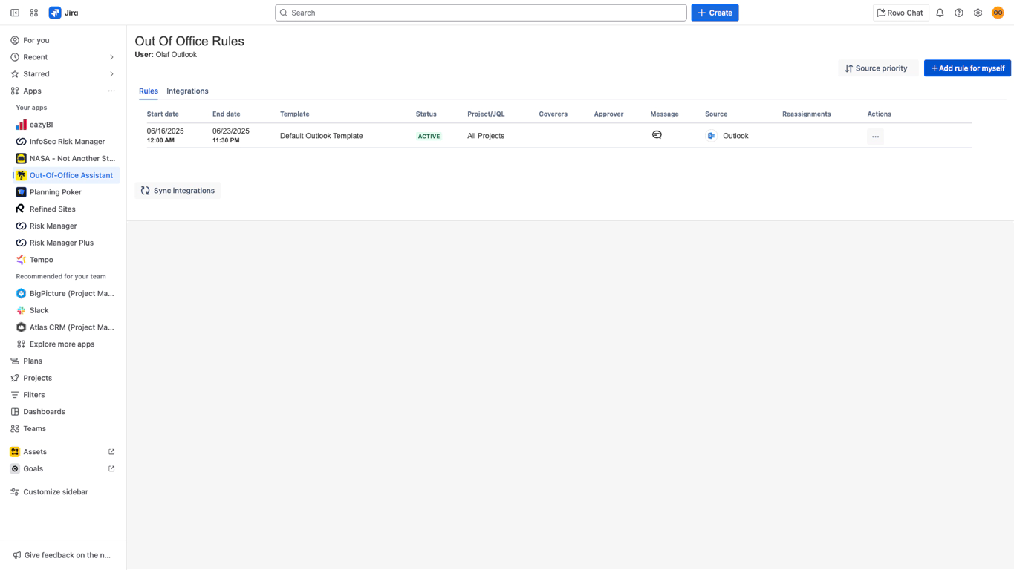Collapse the sidebar using the top-left icon

(15, 13)
